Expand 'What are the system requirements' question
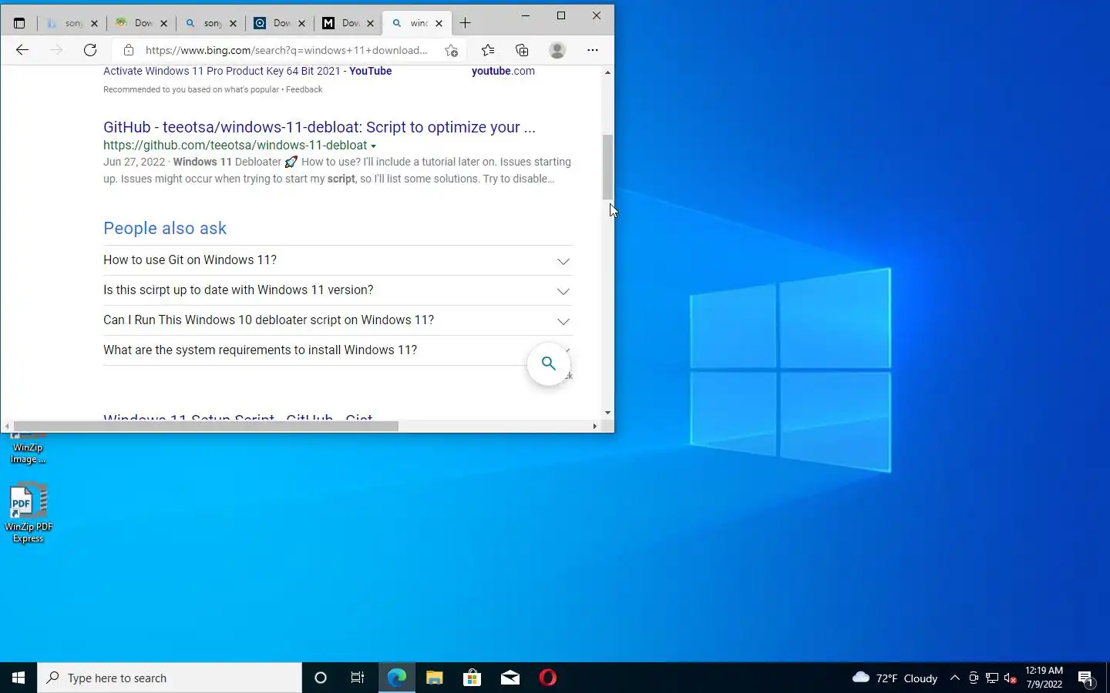 click(338, 350)
